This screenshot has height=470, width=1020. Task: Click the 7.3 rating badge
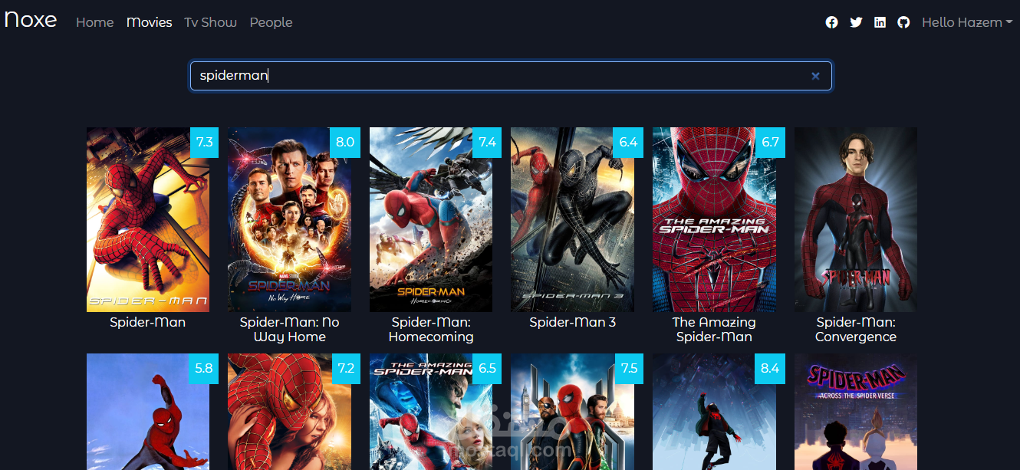[204, 142]
